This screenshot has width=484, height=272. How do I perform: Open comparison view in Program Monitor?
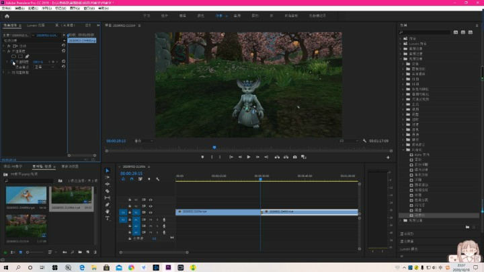point(304,157)
